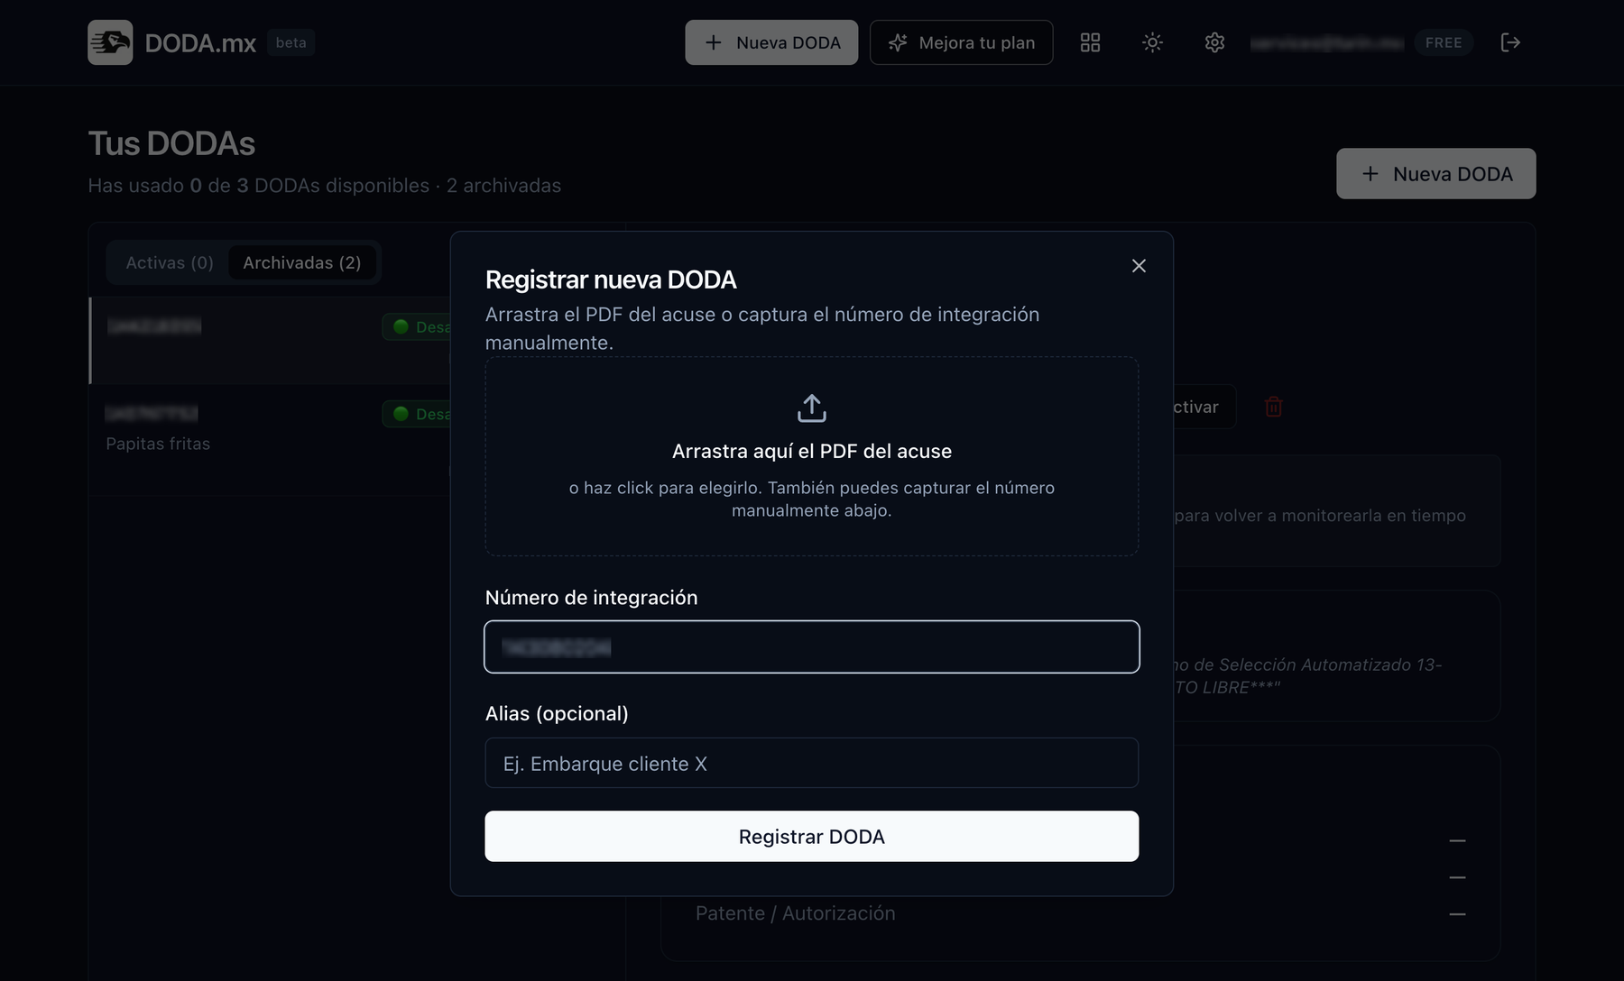Click the logout arrow icon
This screenshot has width=1624, height=981.
click(x=1510, y=42)
